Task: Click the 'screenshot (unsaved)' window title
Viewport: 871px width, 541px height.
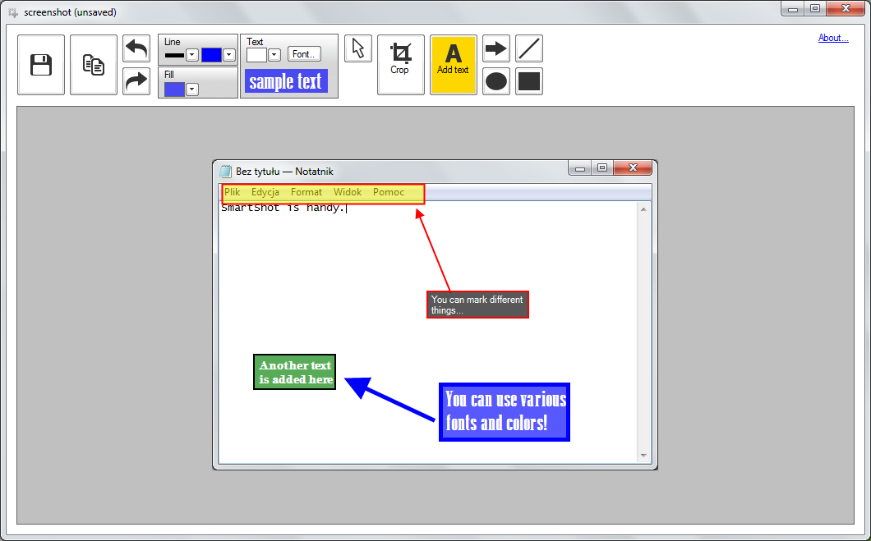Action: tap(70, 12)
